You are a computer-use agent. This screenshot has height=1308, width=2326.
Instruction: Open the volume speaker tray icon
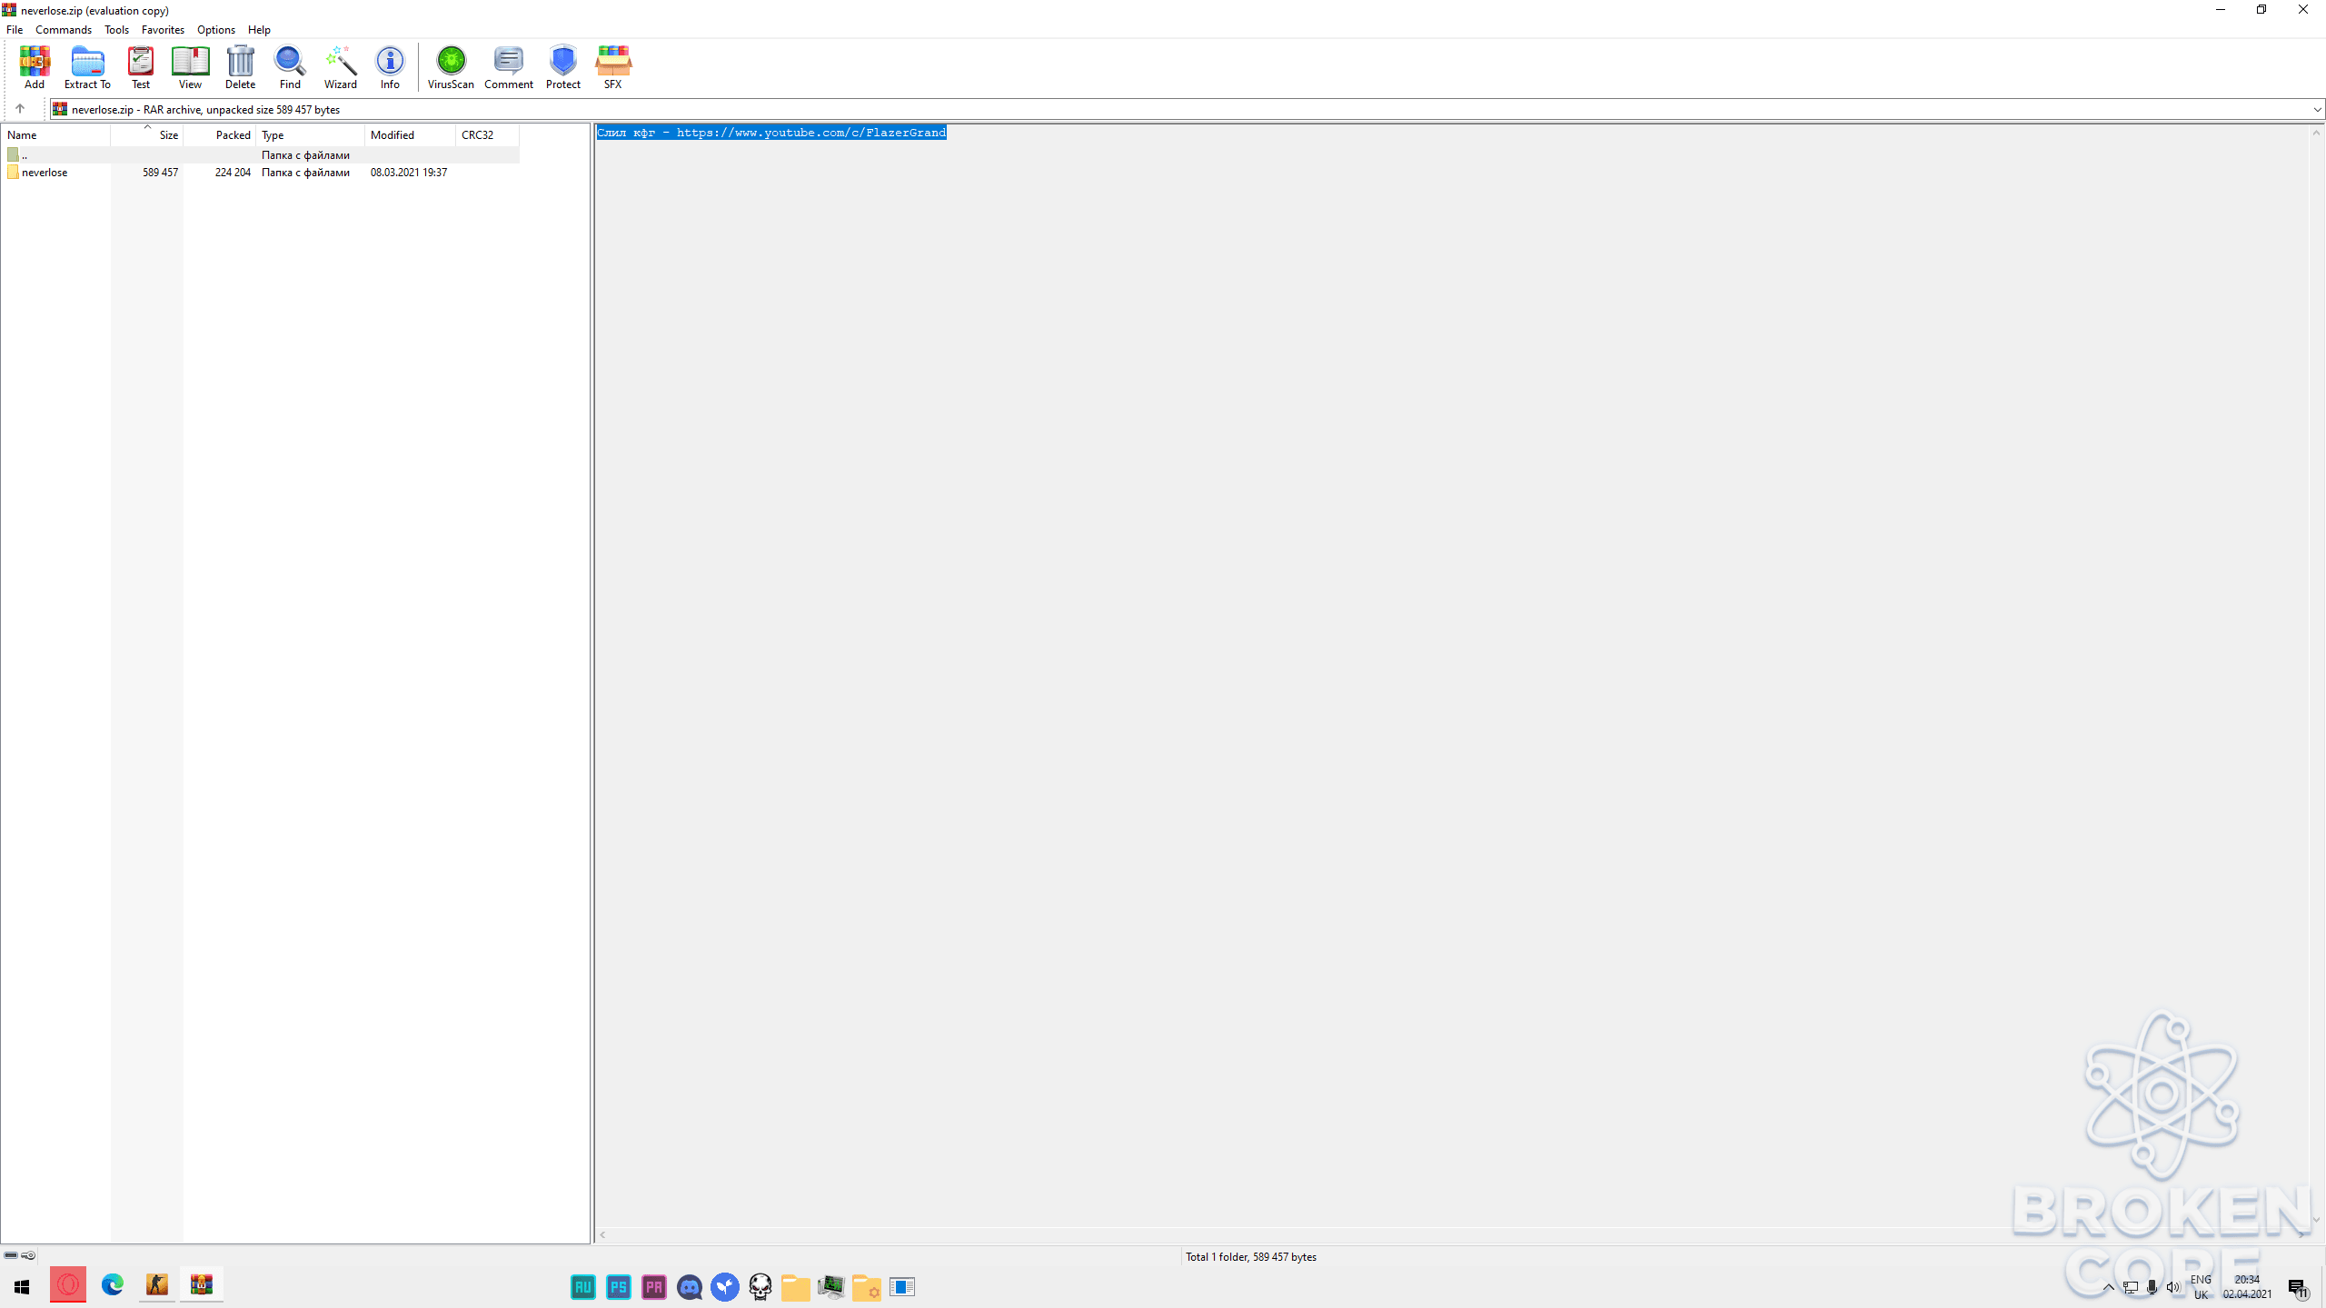[x=2172, y=1287]
